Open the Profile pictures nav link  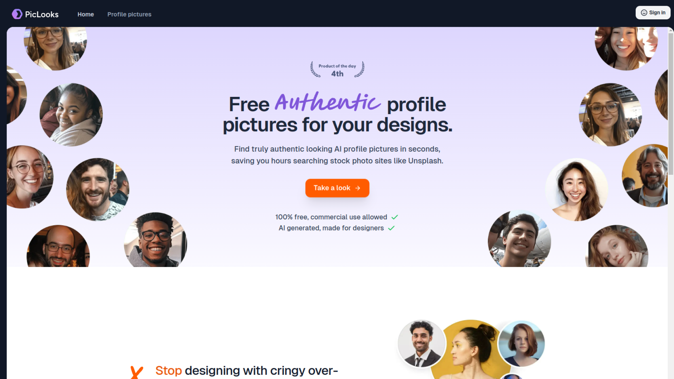click(x=129, y=14)
